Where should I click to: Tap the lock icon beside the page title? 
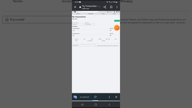[80, 7]
